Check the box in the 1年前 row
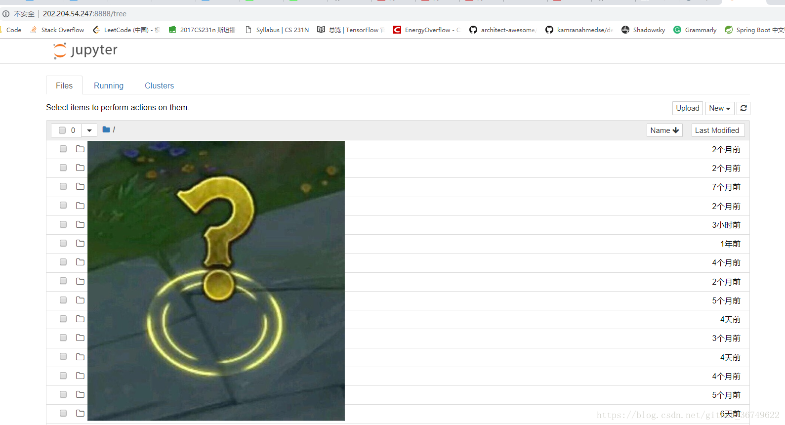The height and width of the screenshot is (425, 785). point(63,243)
